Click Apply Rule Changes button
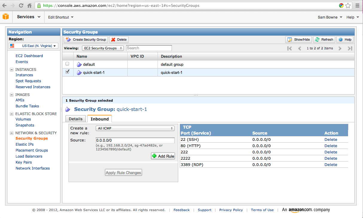 click(123, 173)
